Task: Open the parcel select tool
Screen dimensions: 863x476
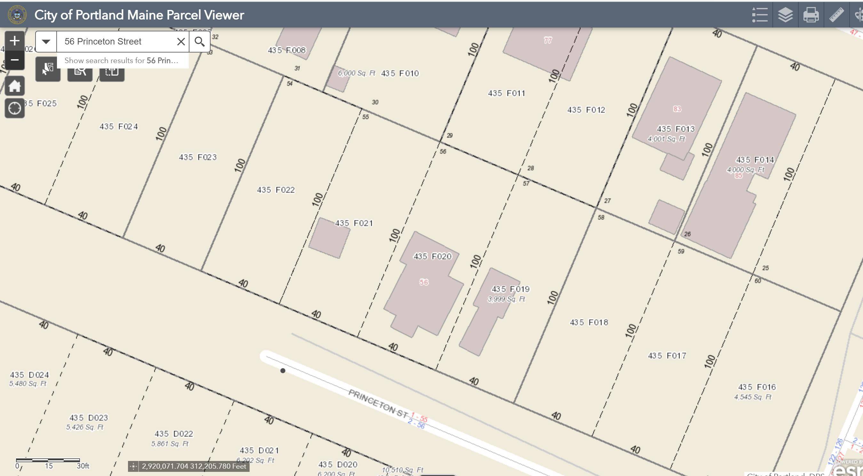Action: (48, 69)
